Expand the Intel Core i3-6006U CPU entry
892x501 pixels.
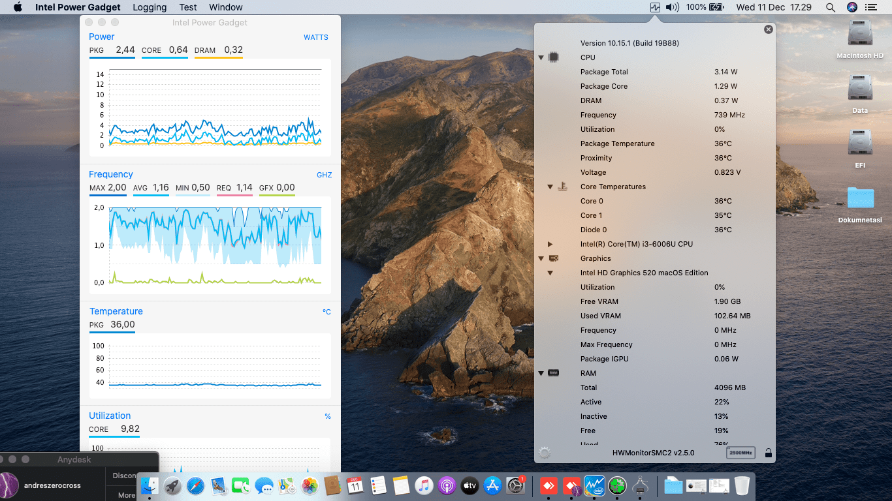(550, 244)
